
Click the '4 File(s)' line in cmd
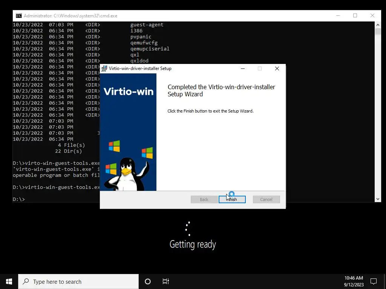click(71, 145)
